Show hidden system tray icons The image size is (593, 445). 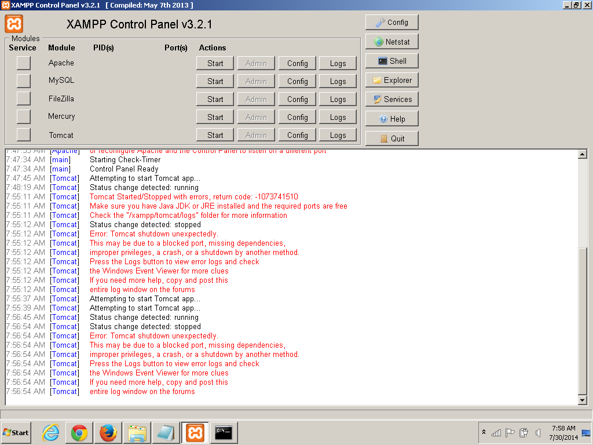484,433
